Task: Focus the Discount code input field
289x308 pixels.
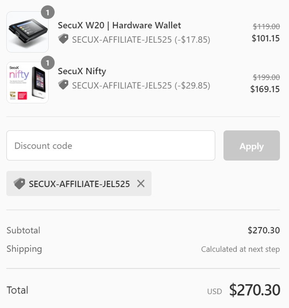Action: click(x=111, y=146)
